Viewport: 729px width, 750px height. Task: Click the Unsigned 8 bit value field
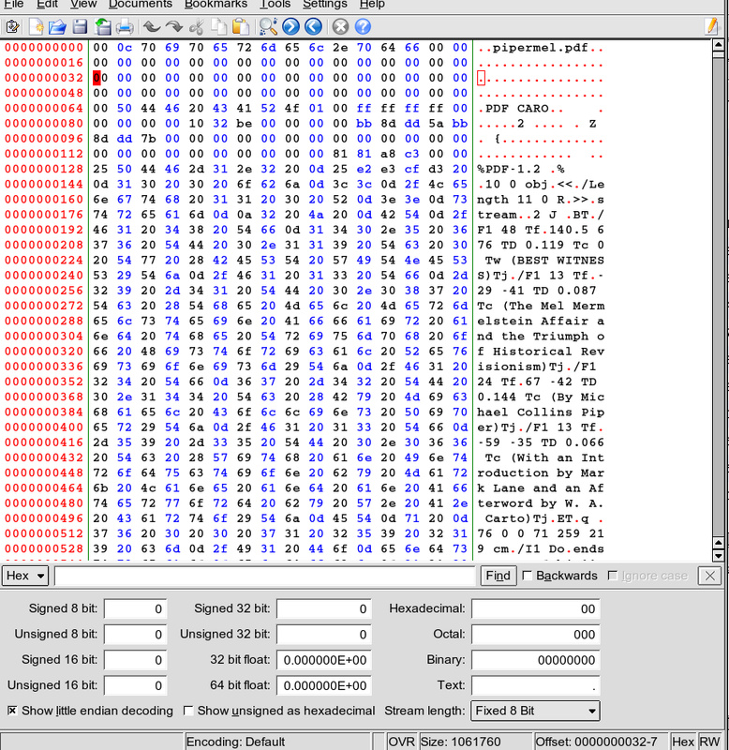pyautogui.click(x=135, y=635)
